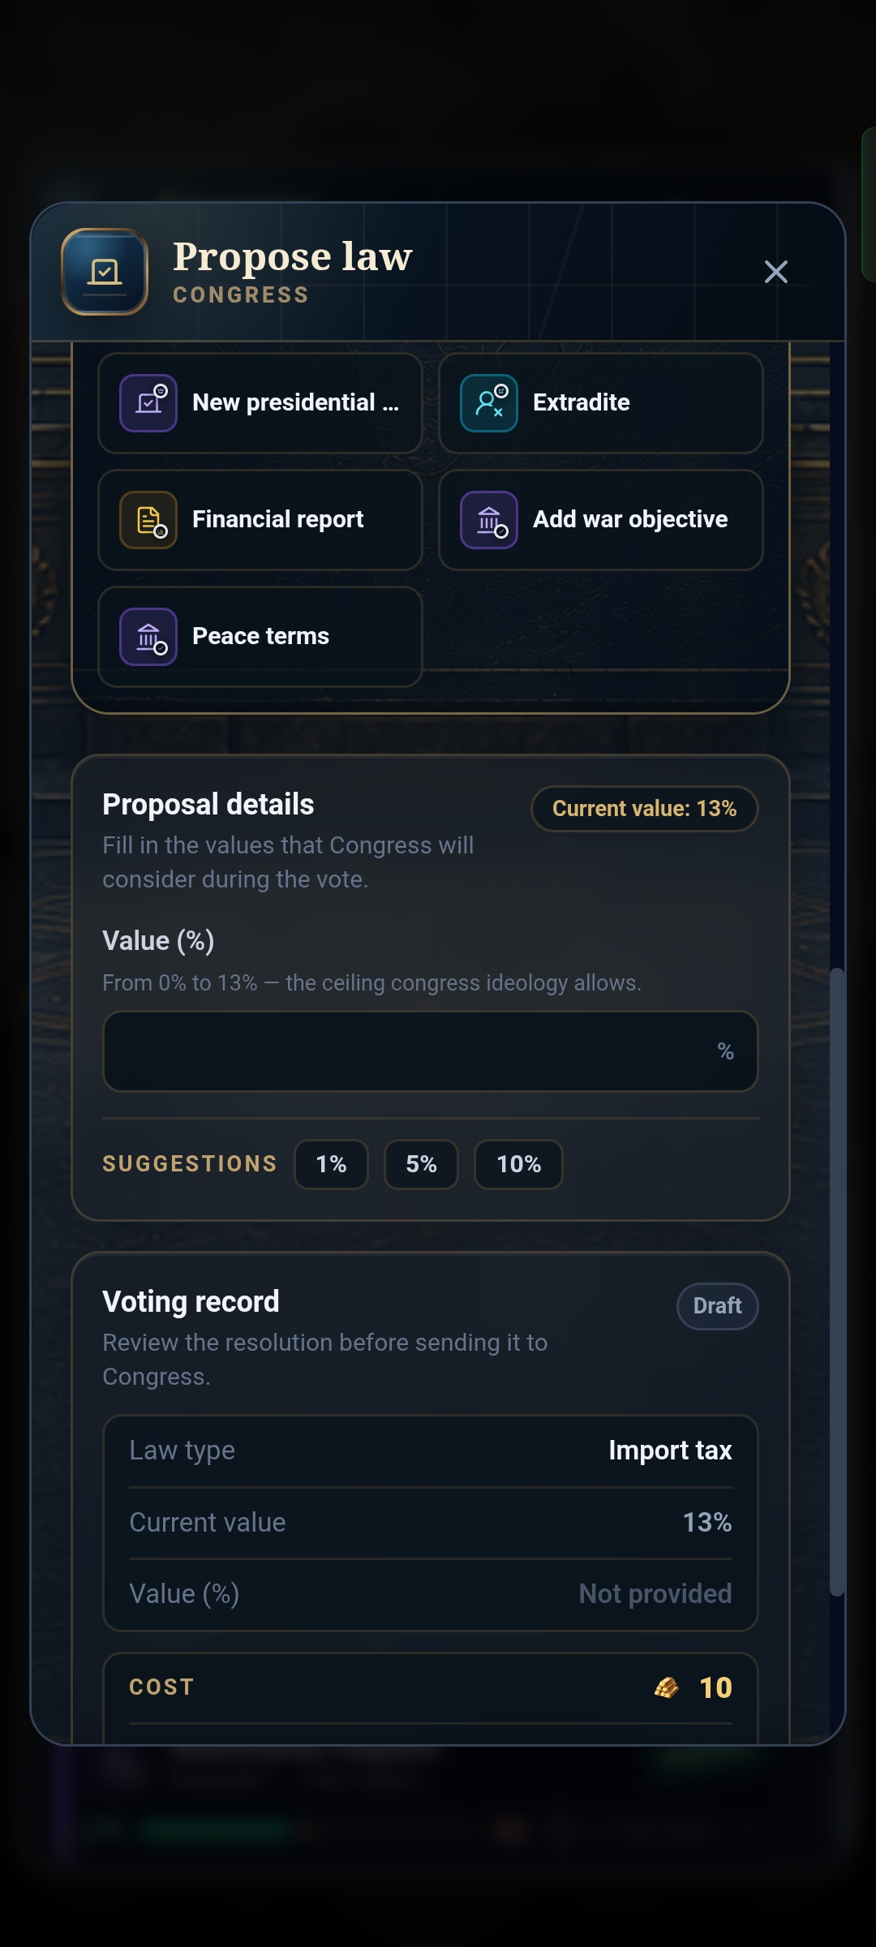Click the New presidential election icon
The height and width of the screenshot is (1947, 876).
point(148,403)
